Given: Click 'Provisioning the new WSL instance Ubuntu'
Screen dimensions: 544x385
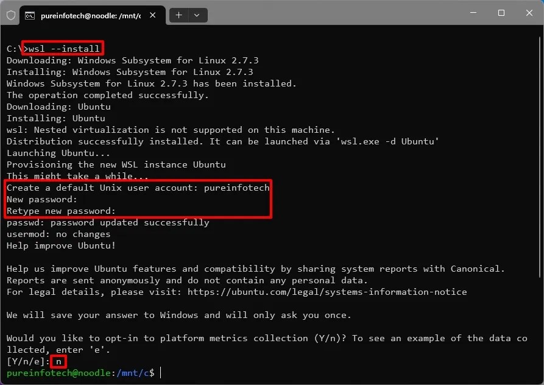Looking at the screenshot, I should [116, 164].
